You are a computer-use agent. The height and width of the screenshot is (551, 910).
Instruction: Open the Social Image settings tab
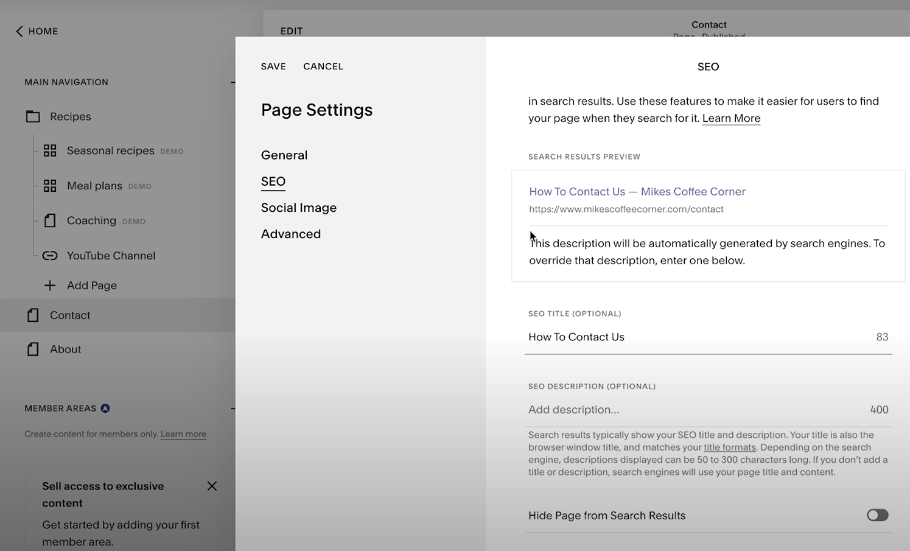(299, 208)
